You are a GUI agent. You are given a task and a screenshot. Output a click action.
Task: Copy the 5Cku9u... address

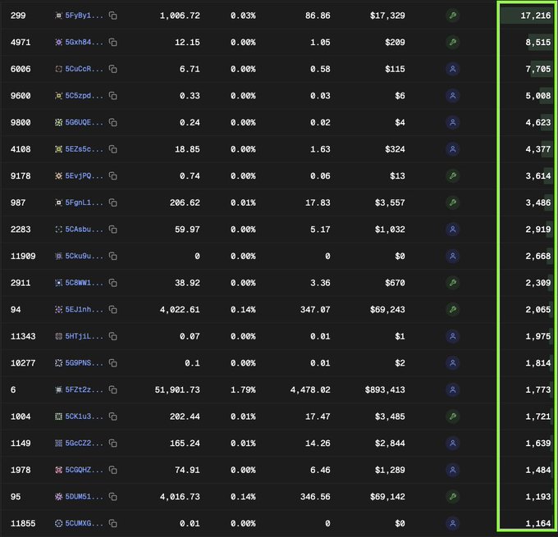[112, 256]
